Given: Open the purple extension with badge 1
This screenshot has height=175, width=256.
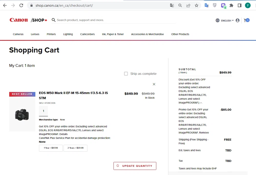Looking at the screenshot, I should (223, 6).
